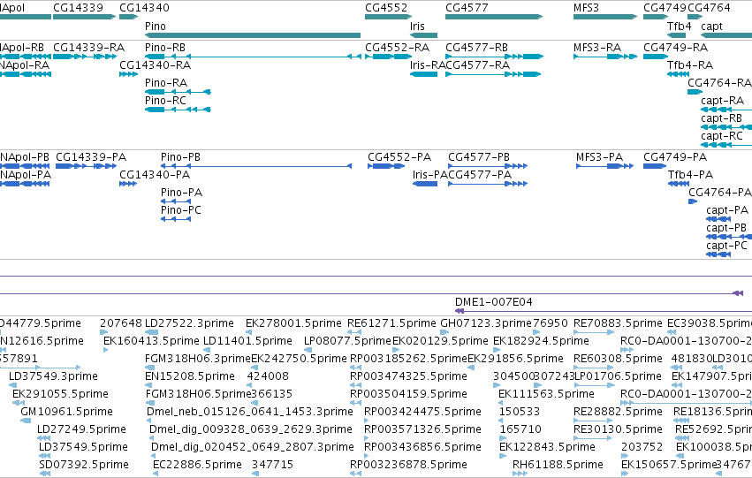Image resolution: width=752 pixels, height=478 pixels.
Task: Select the EK291055.5prime EST label
Action: click(x=60, y=394)
